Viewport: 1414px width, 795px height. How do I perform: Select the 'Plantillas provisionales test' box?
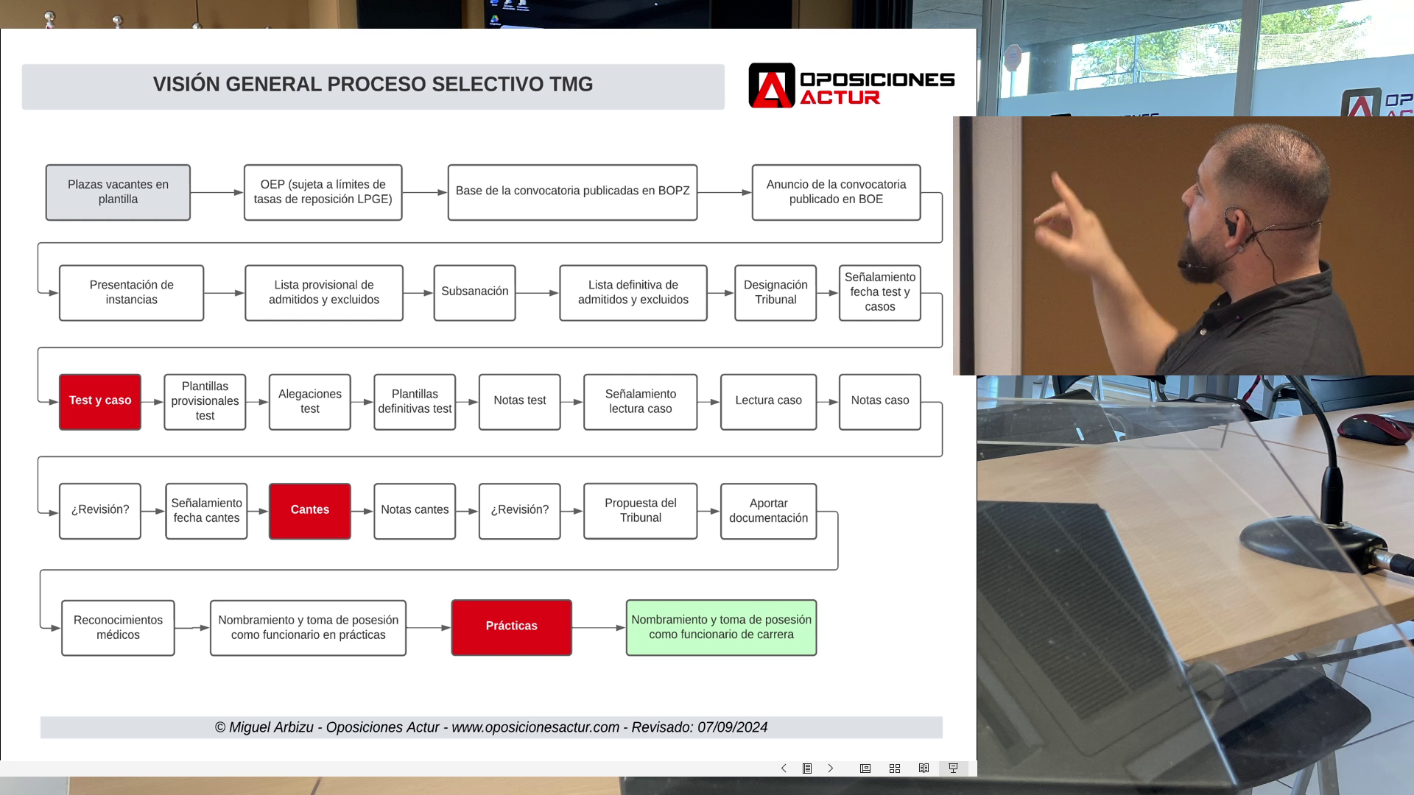click(x=205, y=402)
